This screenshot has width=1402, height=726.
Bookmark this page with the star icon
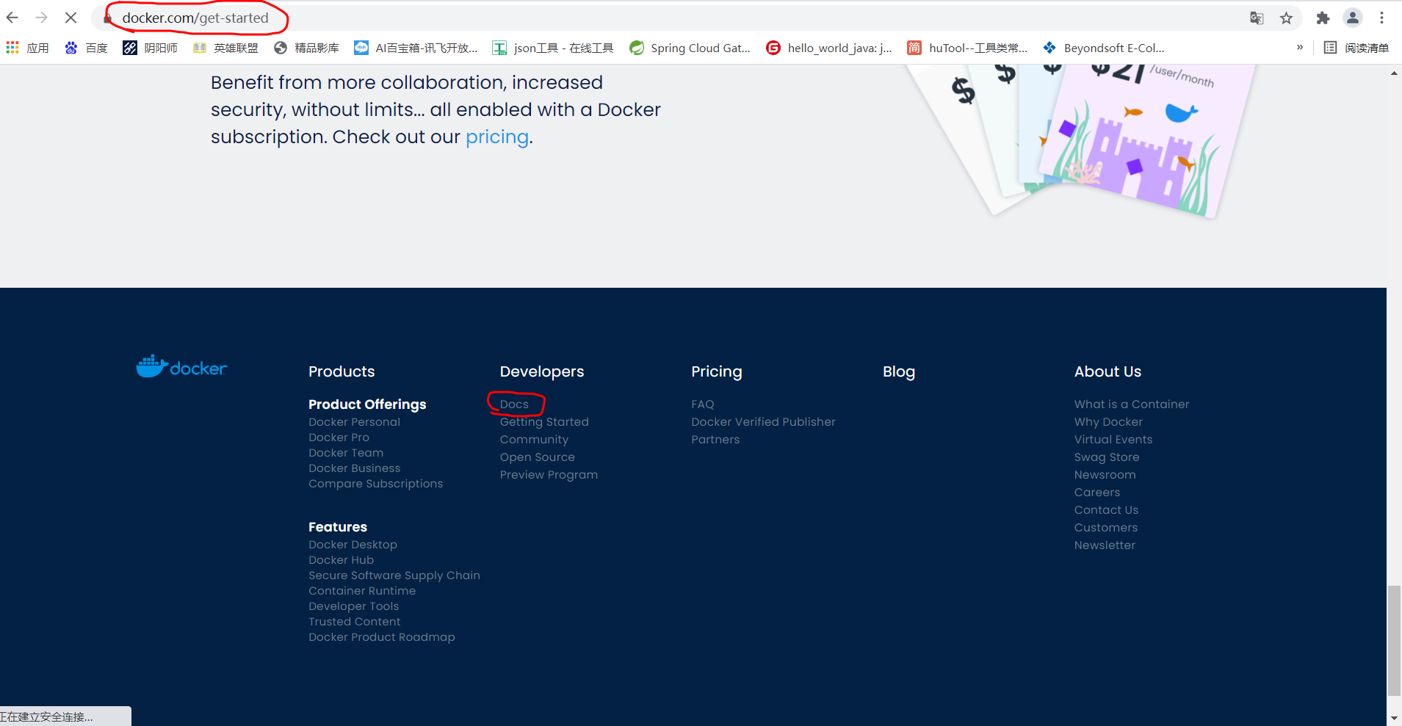(1286, 18)
